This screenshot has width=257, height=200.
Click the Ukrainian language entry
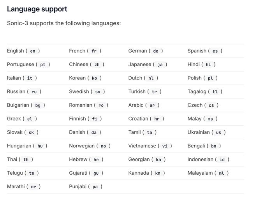pyautogui.click(x=206, y=132)
